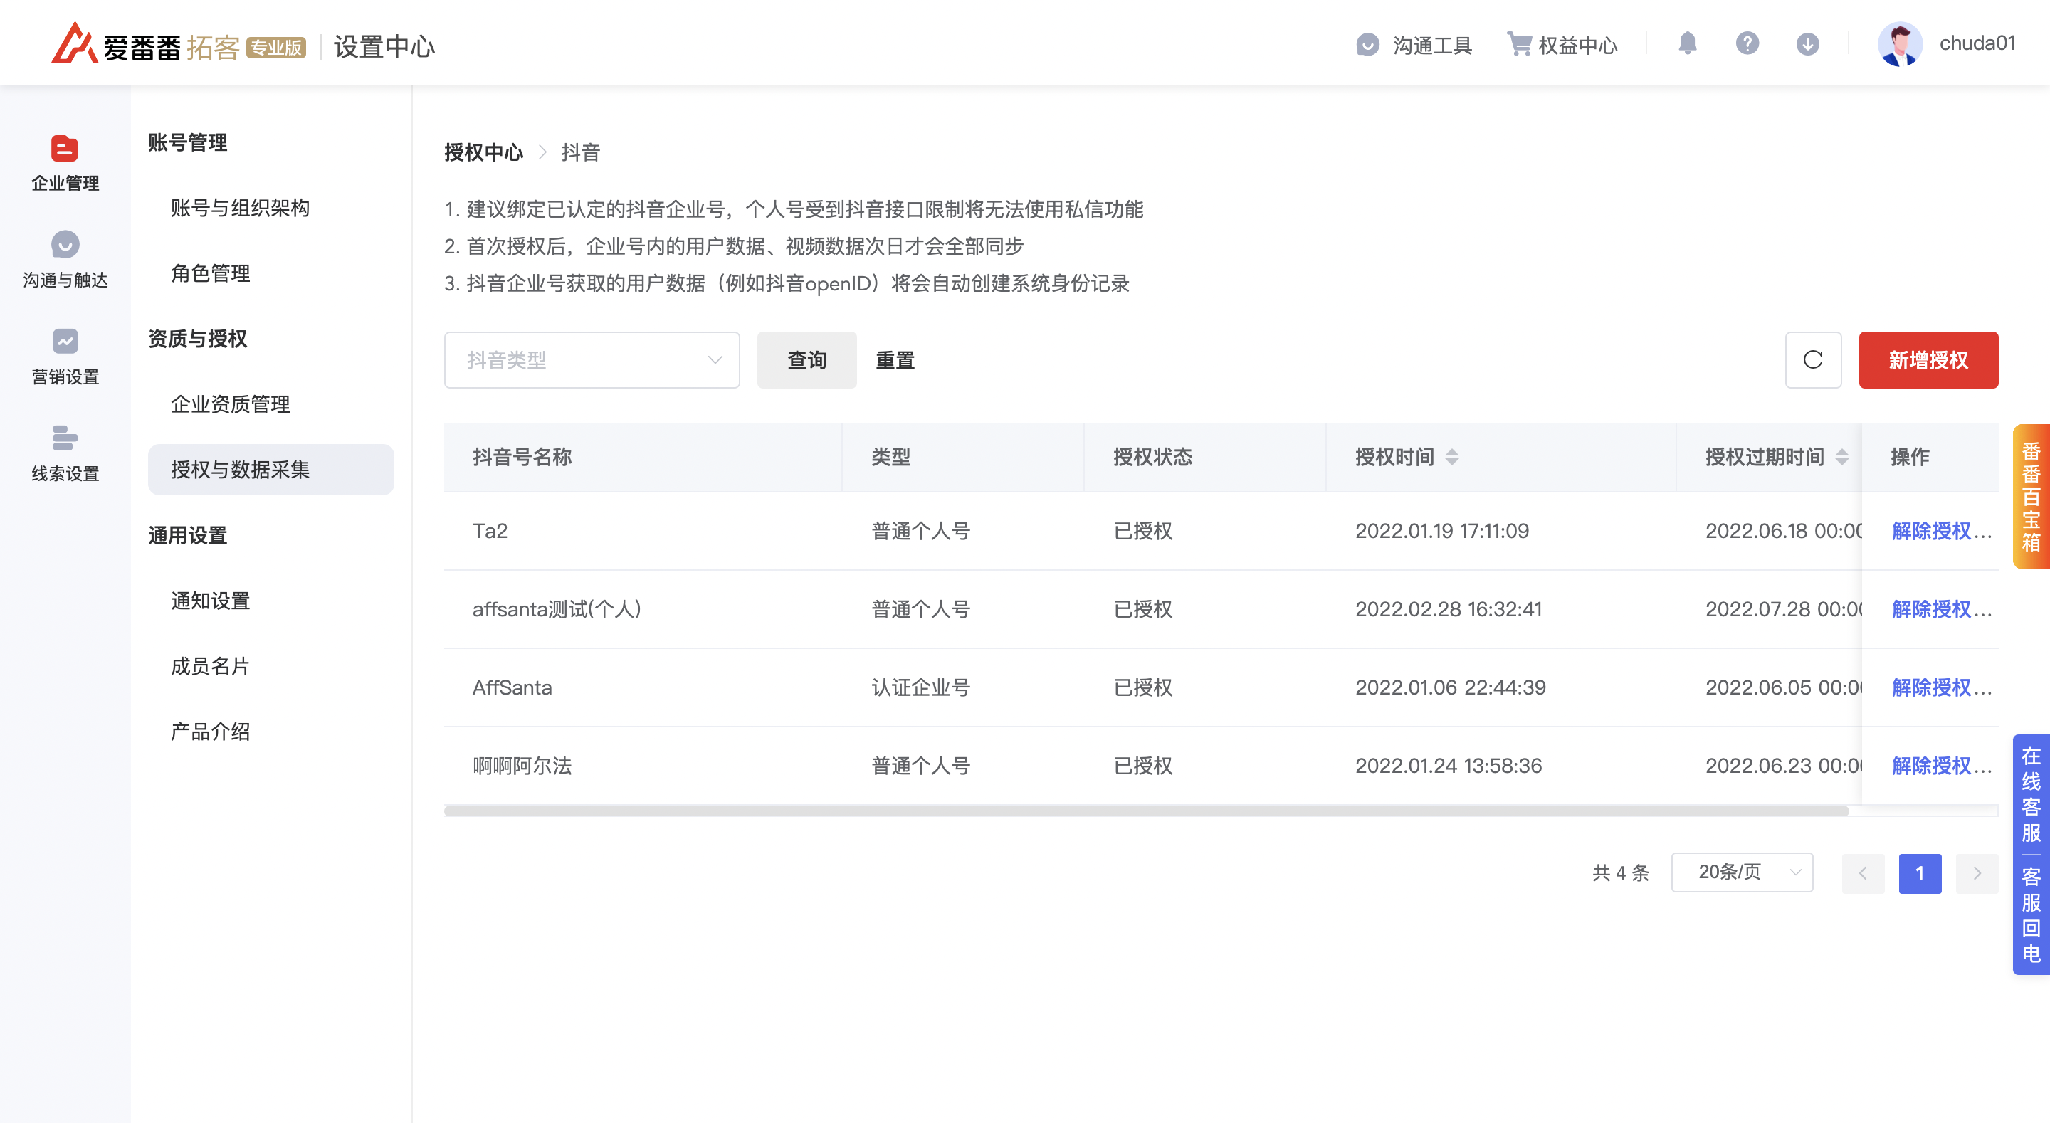
Task: Click the 客服回电 side widget text
Action: tap(2031, 914)
